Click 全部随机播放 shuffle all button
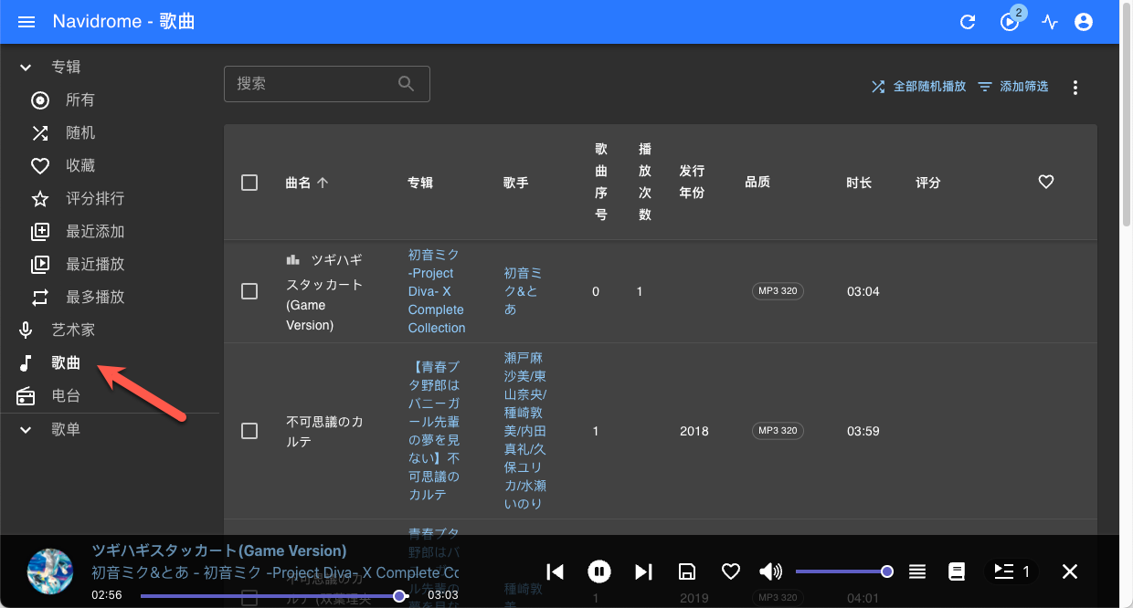The image size is (1133, 608). (x=918, y=87)
